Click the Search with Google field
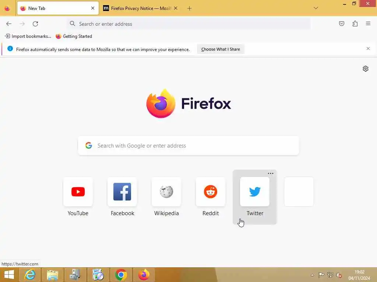 click(188, 145)
